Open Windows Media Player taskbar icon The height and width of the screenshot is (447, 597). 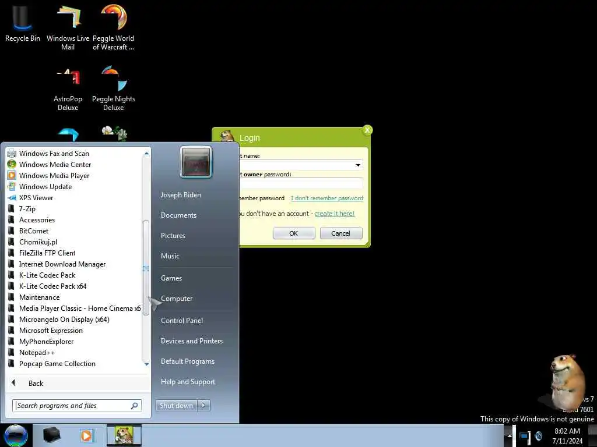coord(87,435)
